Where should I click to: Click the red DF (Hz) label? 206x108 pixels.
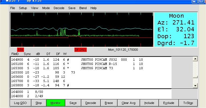point(80,50)
